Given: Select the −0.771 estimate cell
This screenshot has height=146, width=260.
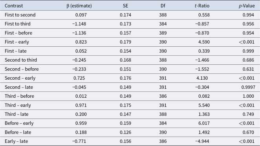Looking at the screenshot, I should (x=79, y=141).
